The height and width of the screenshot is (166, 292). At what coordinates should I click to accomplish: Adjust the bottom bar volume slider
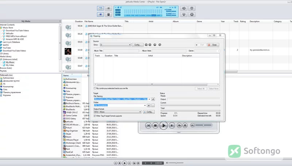176,163
